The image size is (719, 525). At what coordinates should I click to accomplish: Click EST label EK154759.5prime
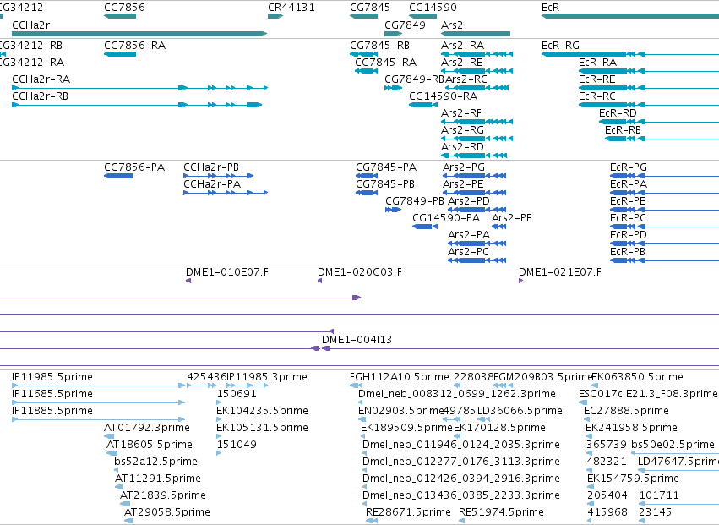click(633, 479)
